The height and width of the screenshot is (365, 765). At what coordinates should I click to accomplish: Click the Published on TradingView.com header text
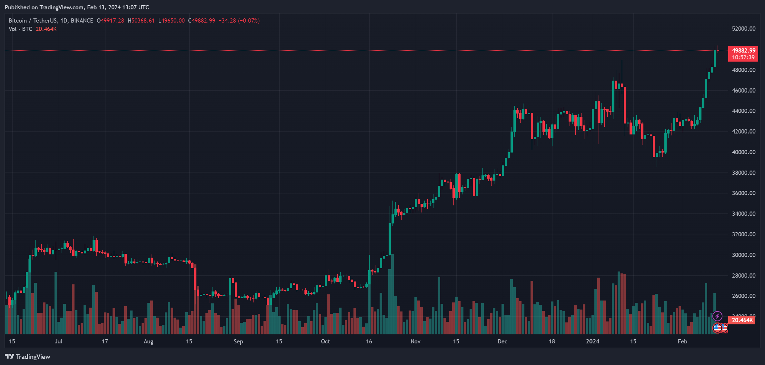coord(77,7)
